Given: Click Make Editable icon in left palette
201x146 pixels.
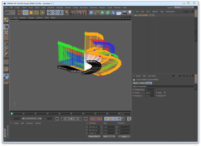Looking at the screenshot, I should pos(6,20).
